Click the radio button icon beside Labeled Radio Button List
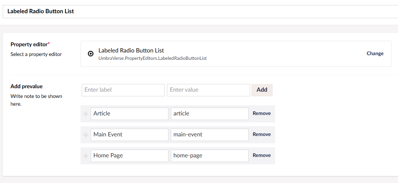Screen dimensions: 398x183 pyautogui.click(x=91, y=54)
